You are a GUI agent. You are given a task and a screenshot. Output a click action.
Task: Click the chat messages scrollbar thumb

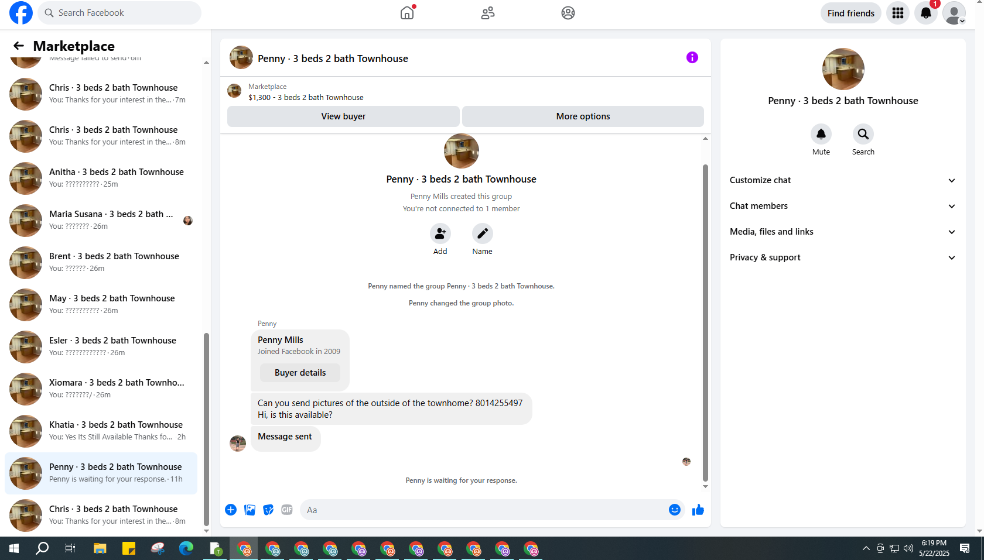(705, 323)
